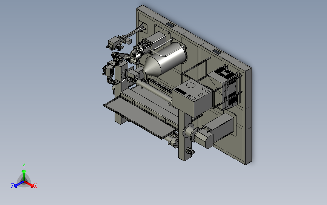This screenshot has height=205, width=327.
Task: Click the green Y axis arrow of the triad
Action: pos(24,175)
